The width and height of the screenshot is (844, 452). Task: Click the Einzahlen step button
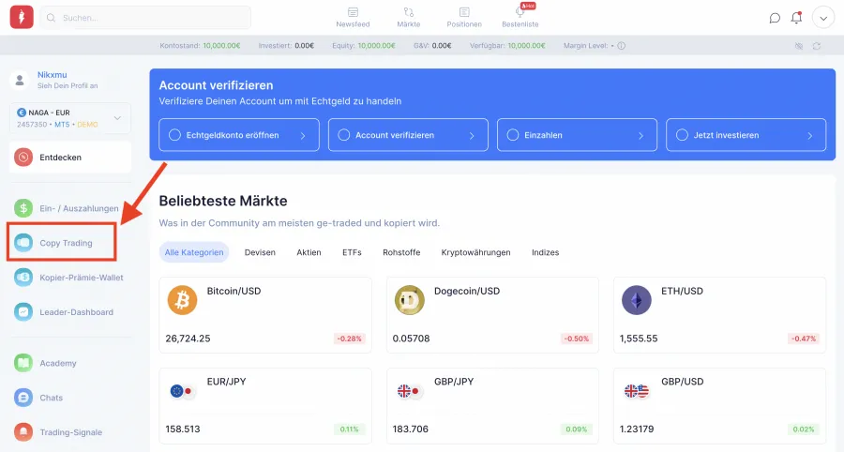tap(577, 135)
